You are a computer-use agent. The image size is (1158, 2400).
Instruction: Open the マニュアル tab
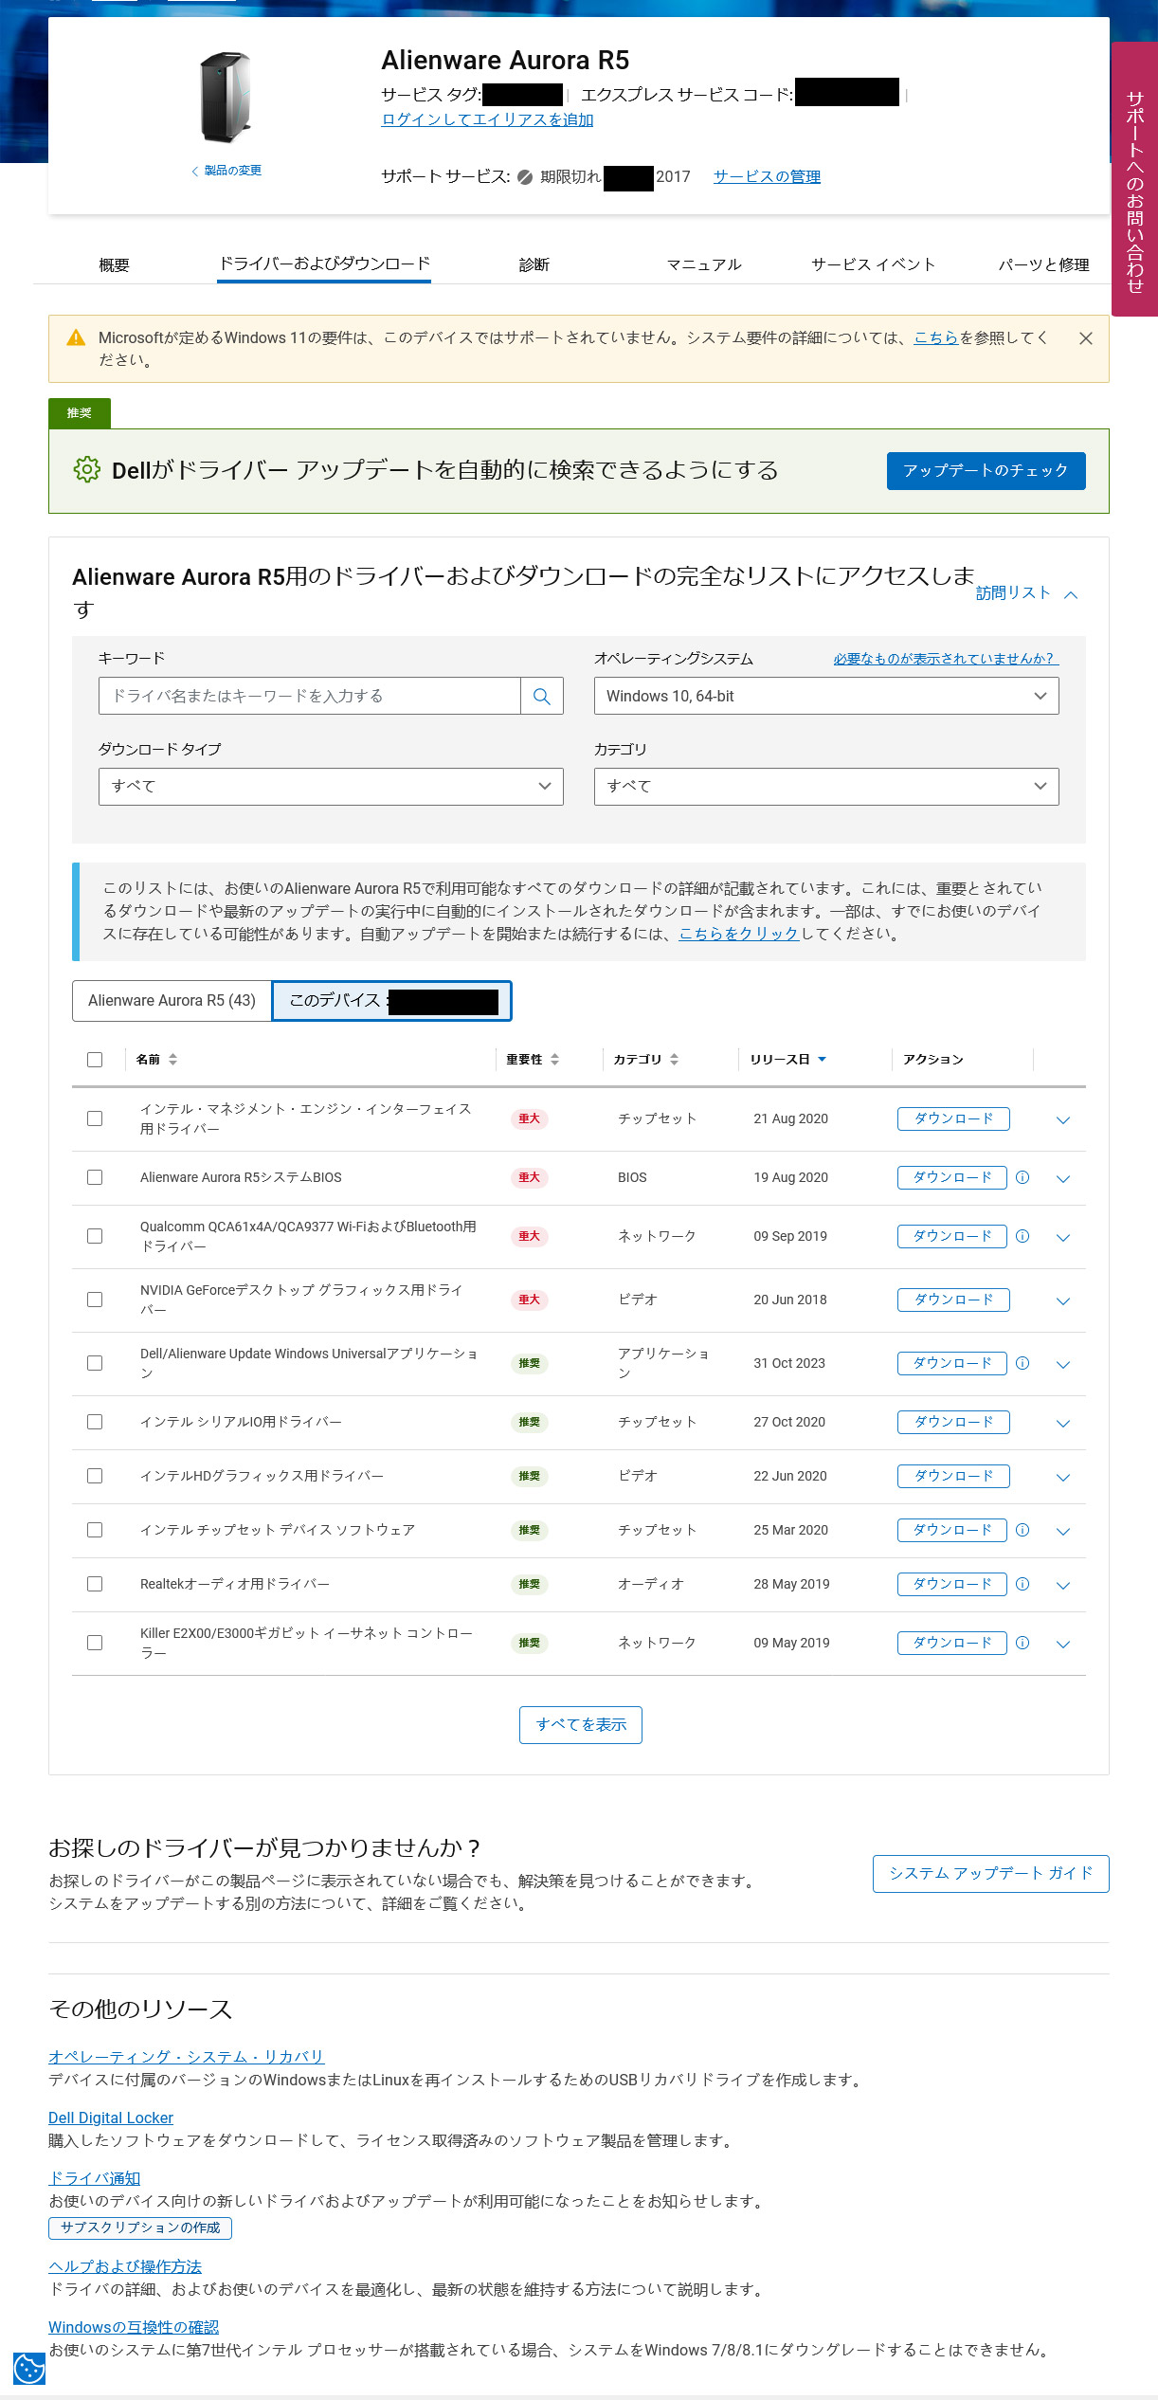tap(703, 264)
